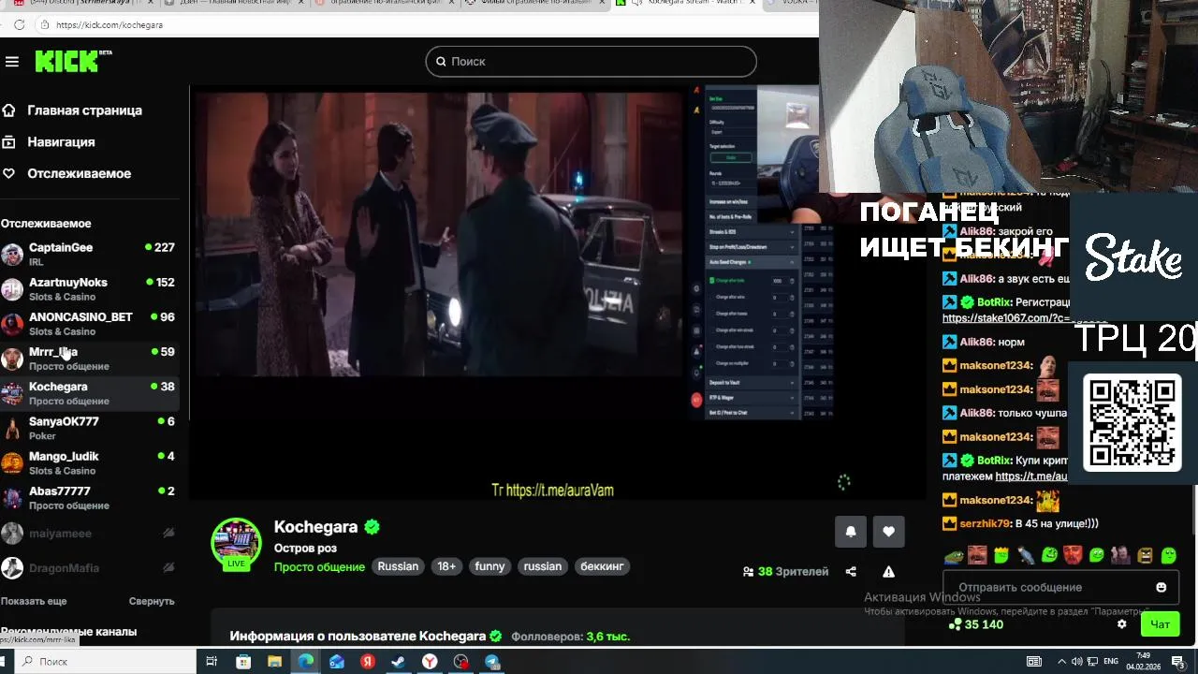Insert the red angry face emote
This screenshot has width=1198, height=674.
click(1073, 555)
